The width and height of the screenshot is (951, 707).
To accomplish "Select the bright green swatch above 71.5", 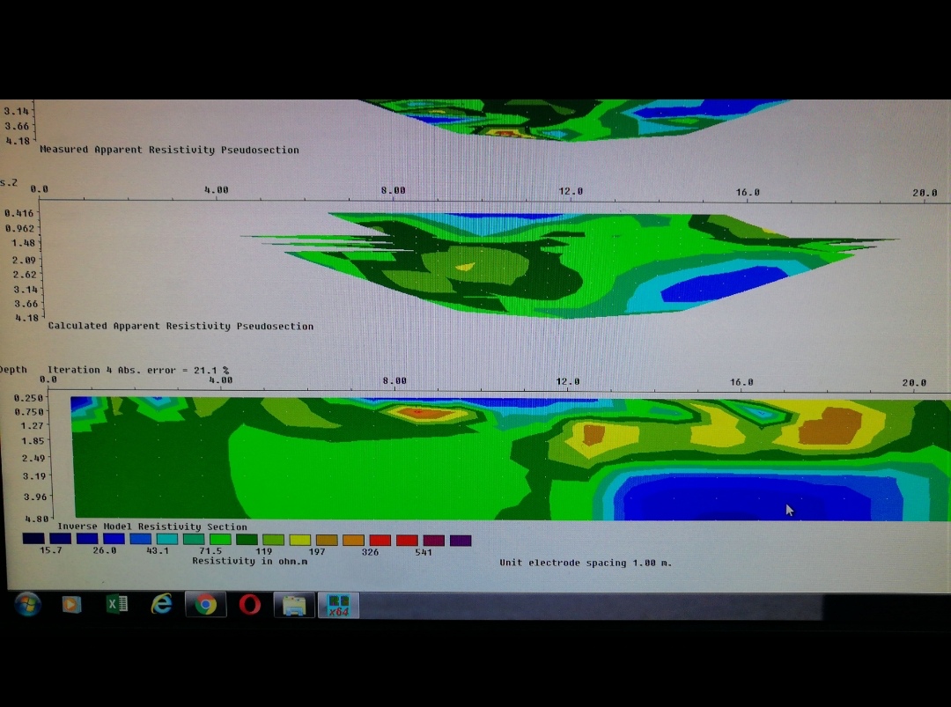I will [220, 540].
